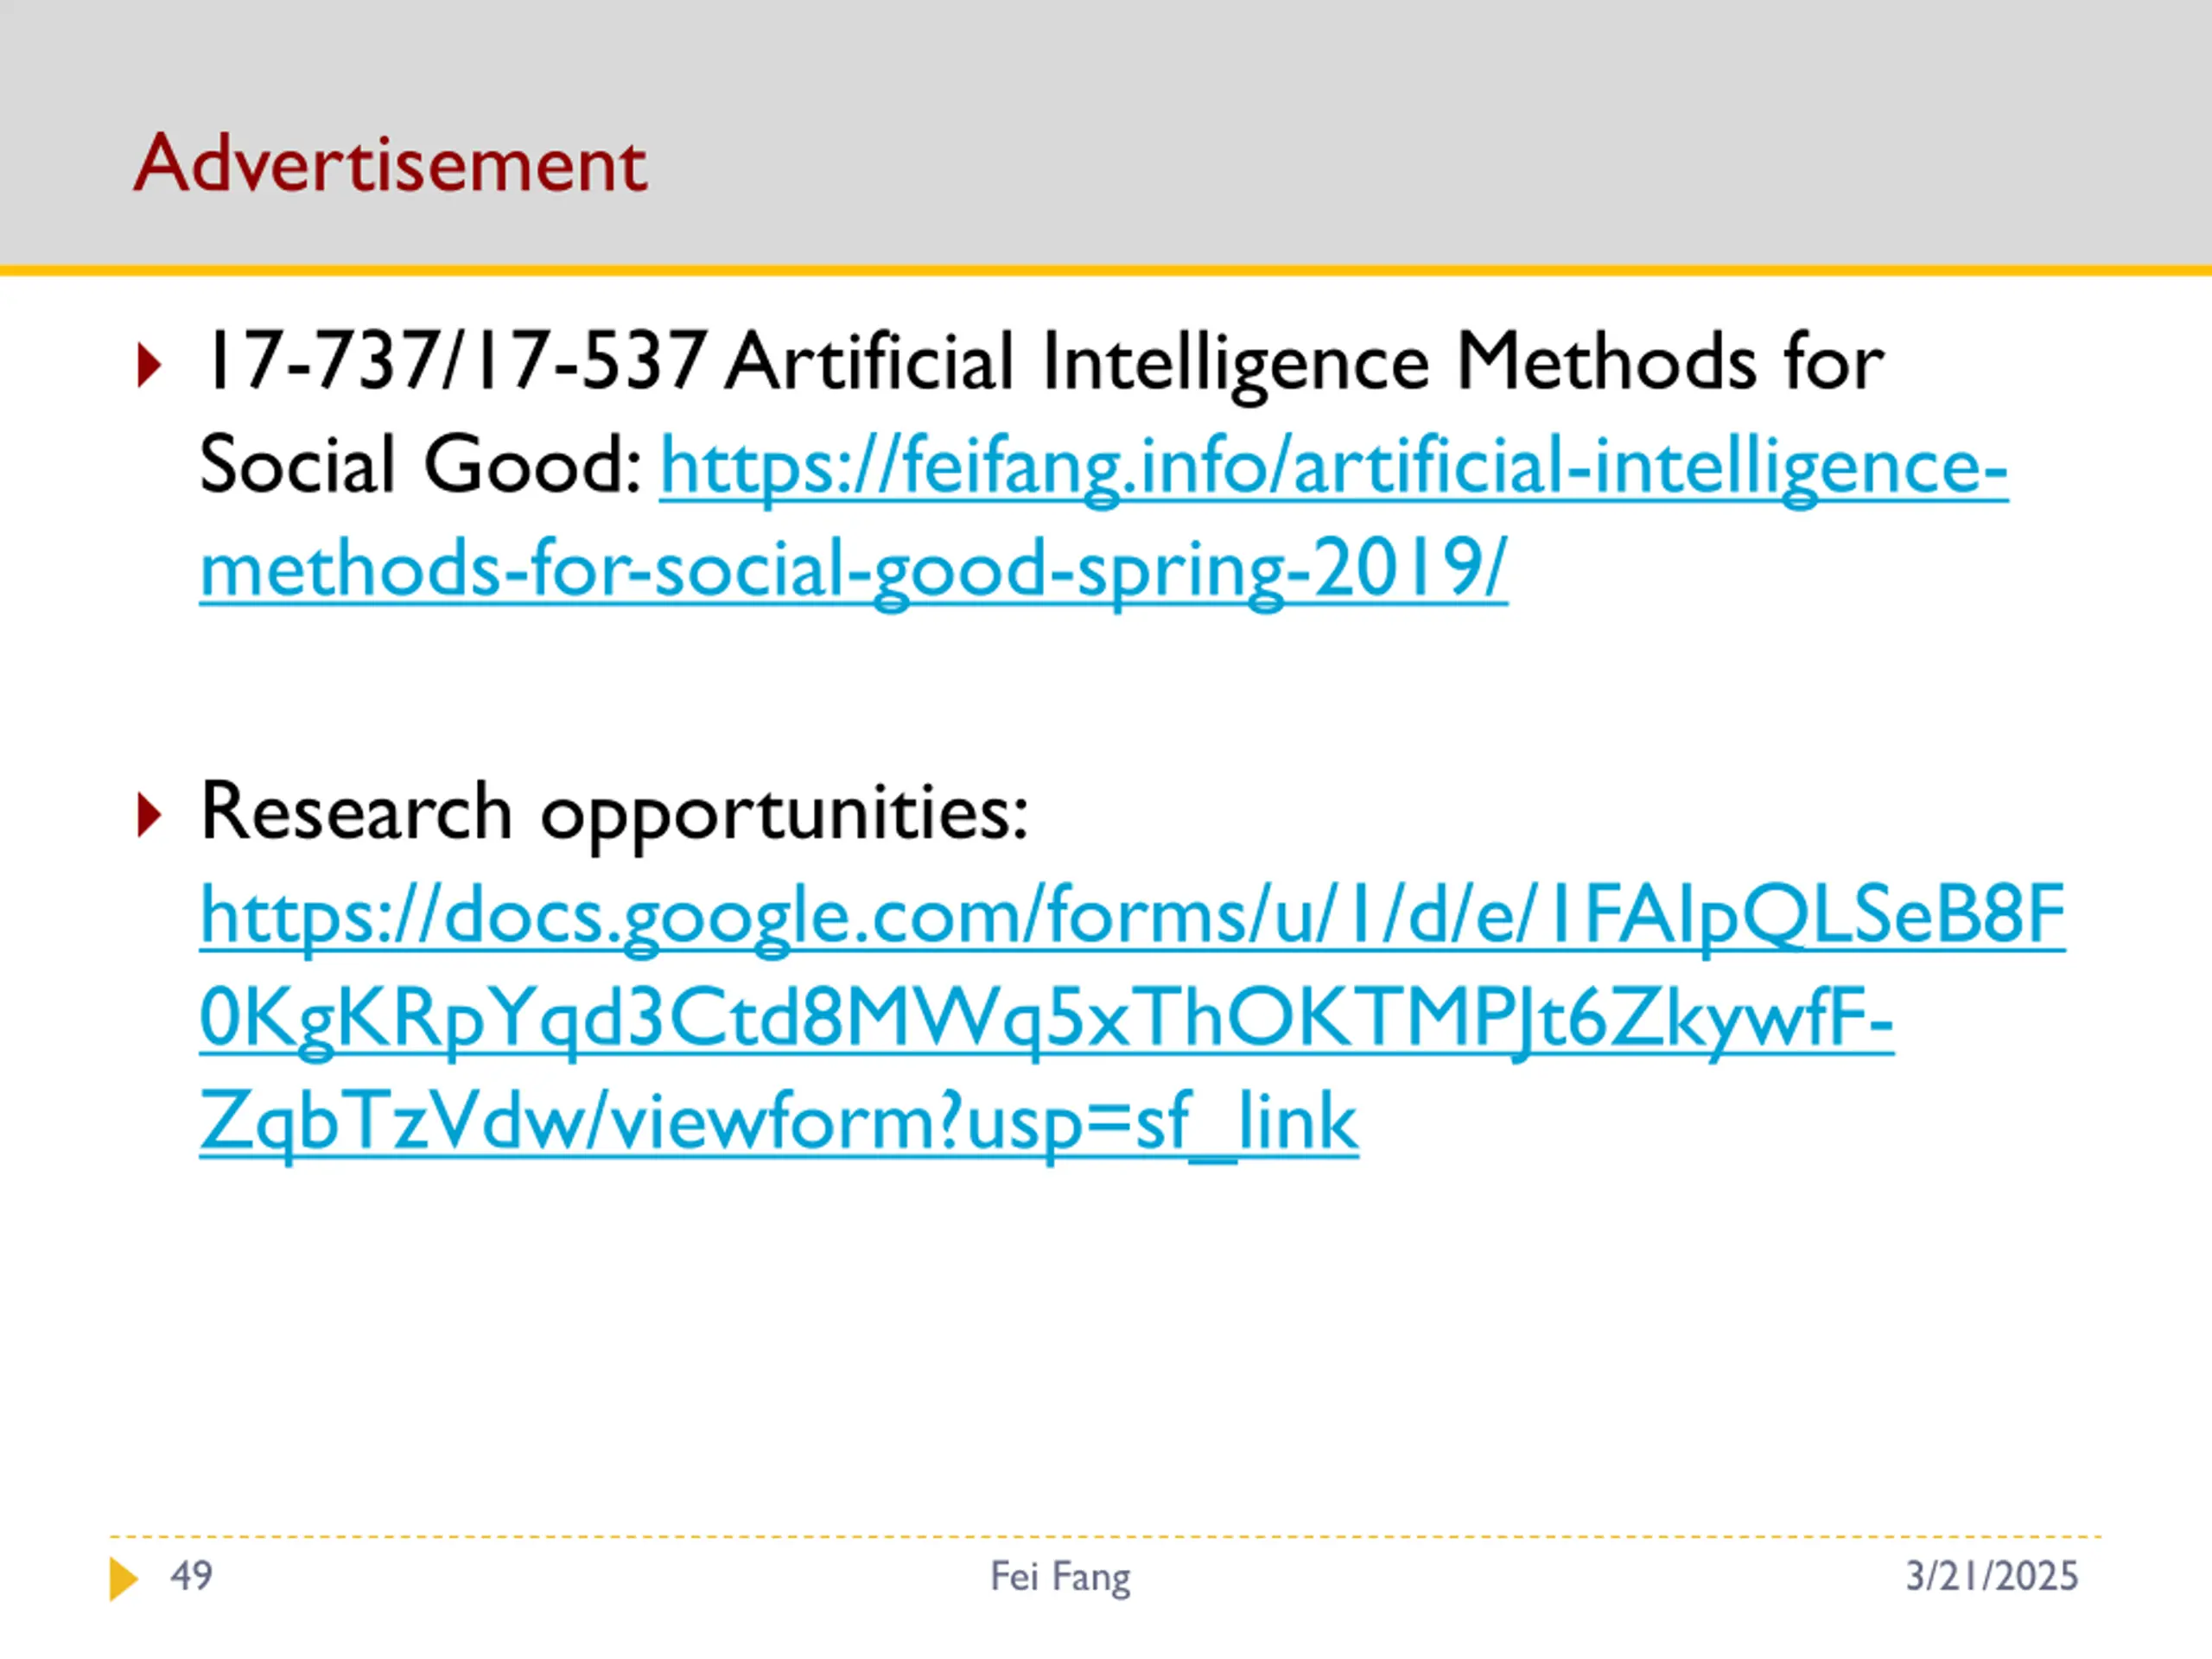Click the 17-737/17-537 course number text
The height and width of the screenshot is (1659, 2212).
454,361
